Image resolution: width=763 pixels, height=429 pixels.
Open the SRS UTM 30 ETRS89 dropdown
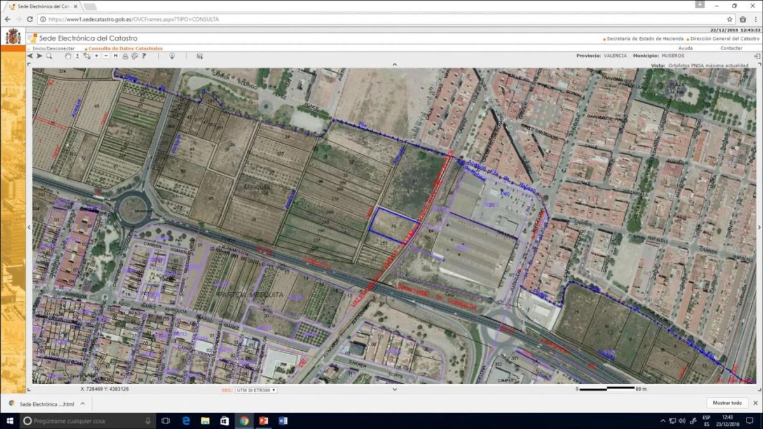tap(256, 390)
